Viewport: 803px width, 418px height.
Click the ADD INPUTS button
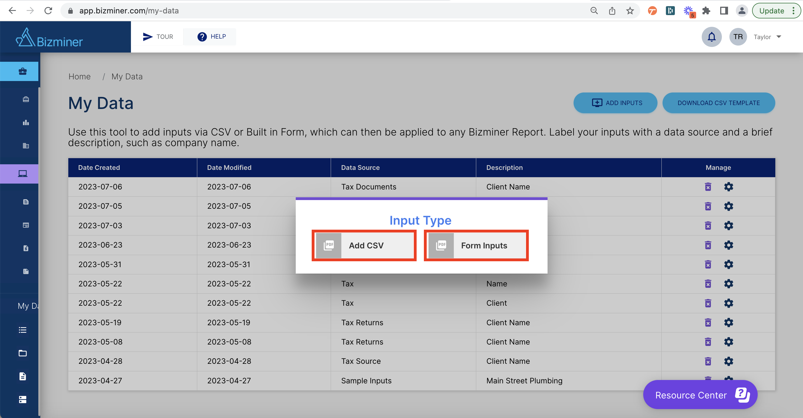[615, 103]
